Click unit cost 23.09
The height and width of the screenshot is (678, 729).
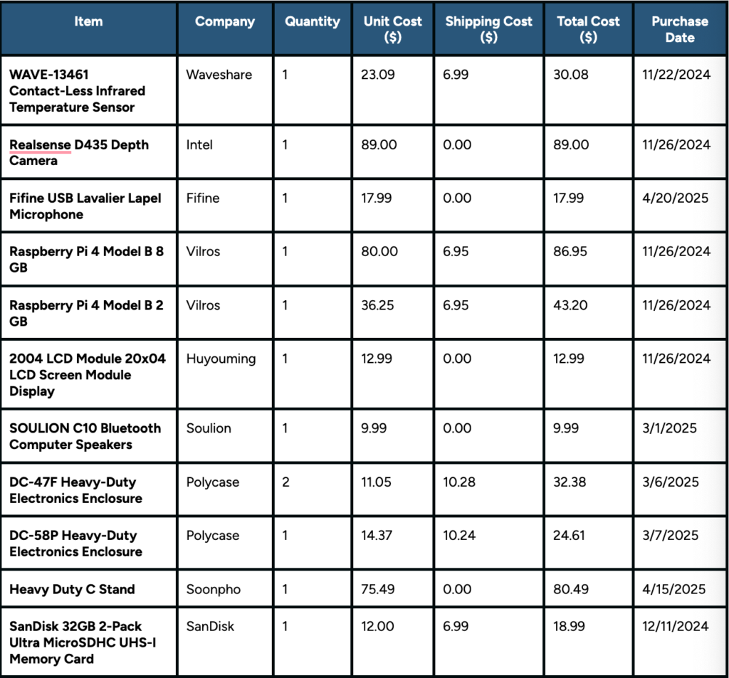(393, 90)
